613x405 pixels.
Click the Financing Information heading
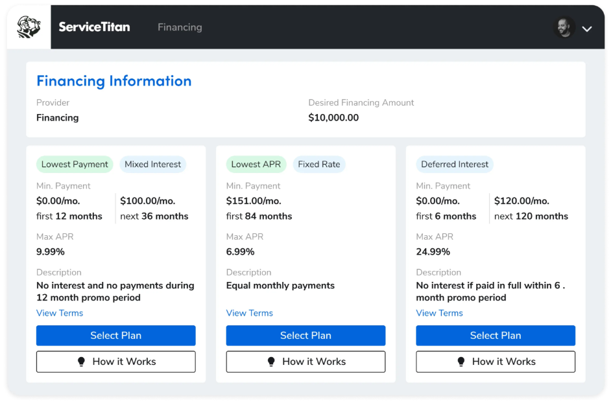pyautogui.click(x=114, y=81)
